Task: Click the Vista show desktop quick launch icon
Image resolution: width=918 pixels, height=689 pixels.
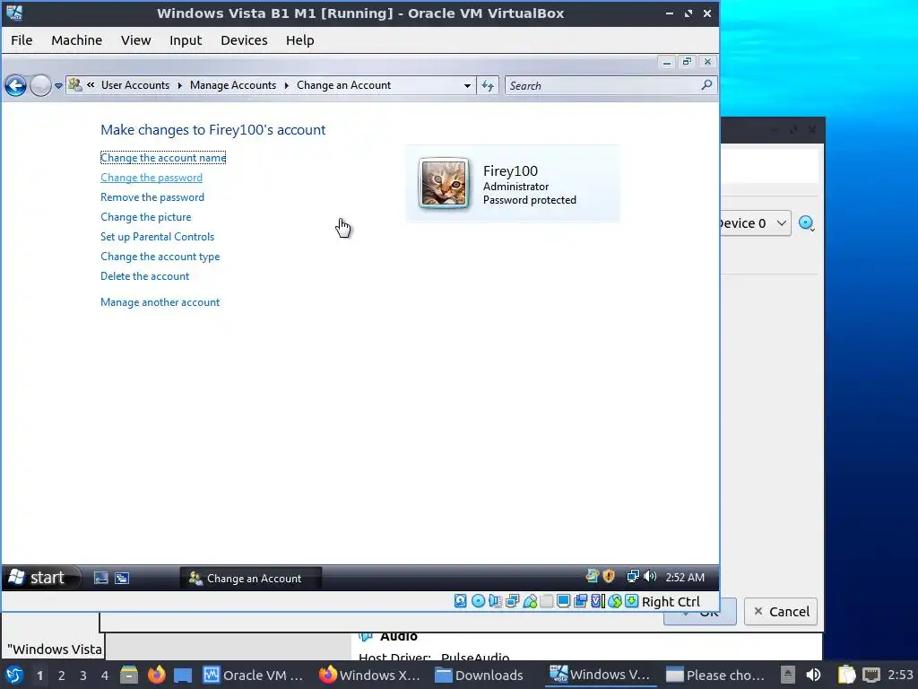Action: (100, 579)
